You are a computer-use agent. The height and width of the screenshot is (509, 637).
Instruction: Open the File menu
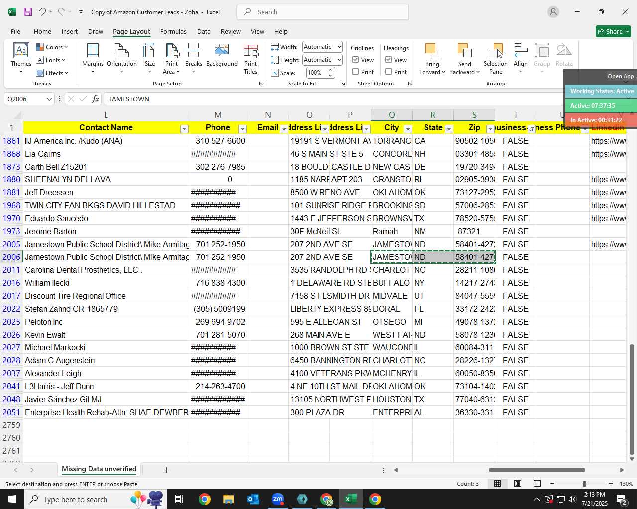pos(15,31)
